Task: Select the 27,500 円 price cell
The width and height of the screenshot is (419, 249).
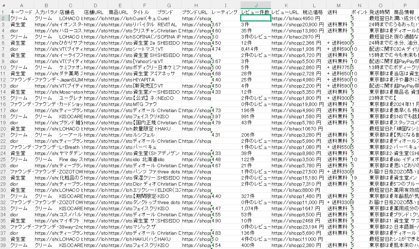Action: [314, 172]
